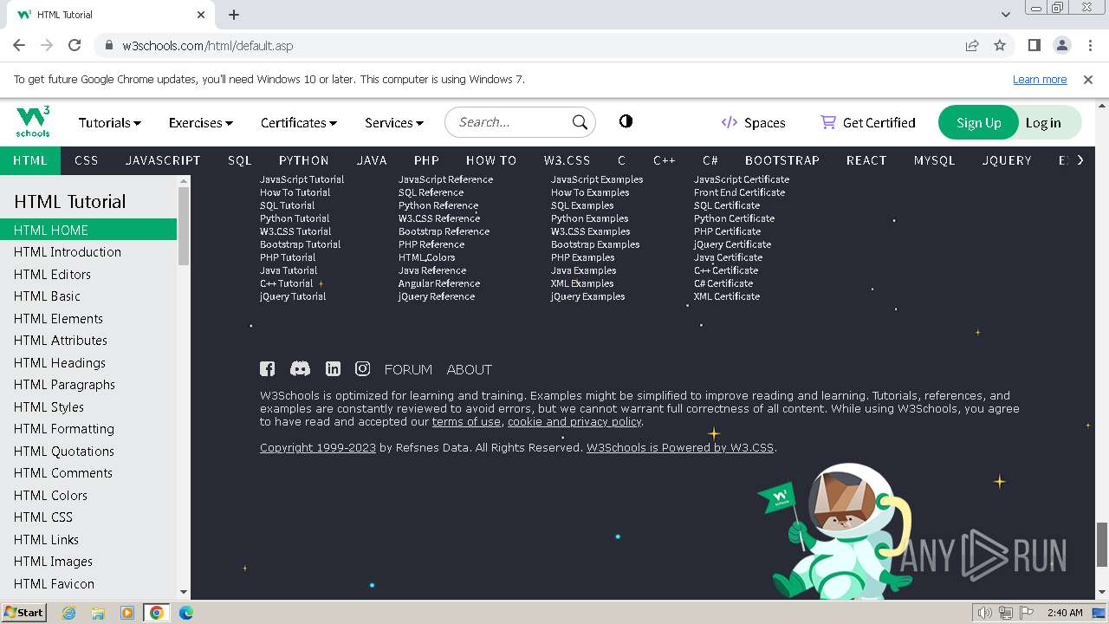Open the ABOUT footer link
The image size is (1109, 624).
pyautogui.click(x=470, y=369)
